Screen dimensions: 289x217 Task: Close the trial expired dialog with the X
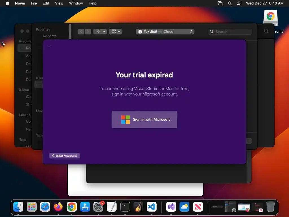50,47
